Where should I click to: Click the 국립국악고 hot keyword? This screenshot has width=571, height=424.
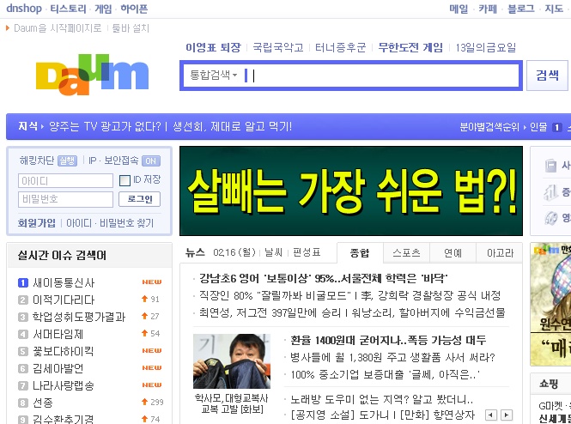pyautogui.click(x=278, y=47)
